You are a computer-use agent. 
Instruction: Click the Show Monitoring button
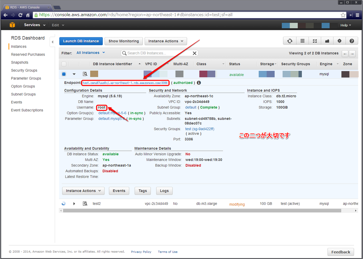(x=124, y=41)
